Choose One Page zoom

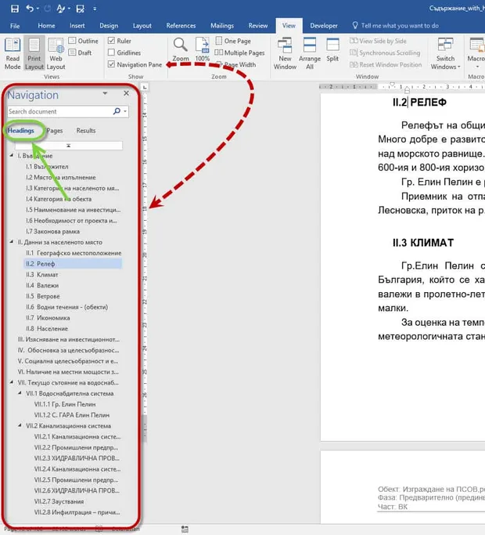233,41
